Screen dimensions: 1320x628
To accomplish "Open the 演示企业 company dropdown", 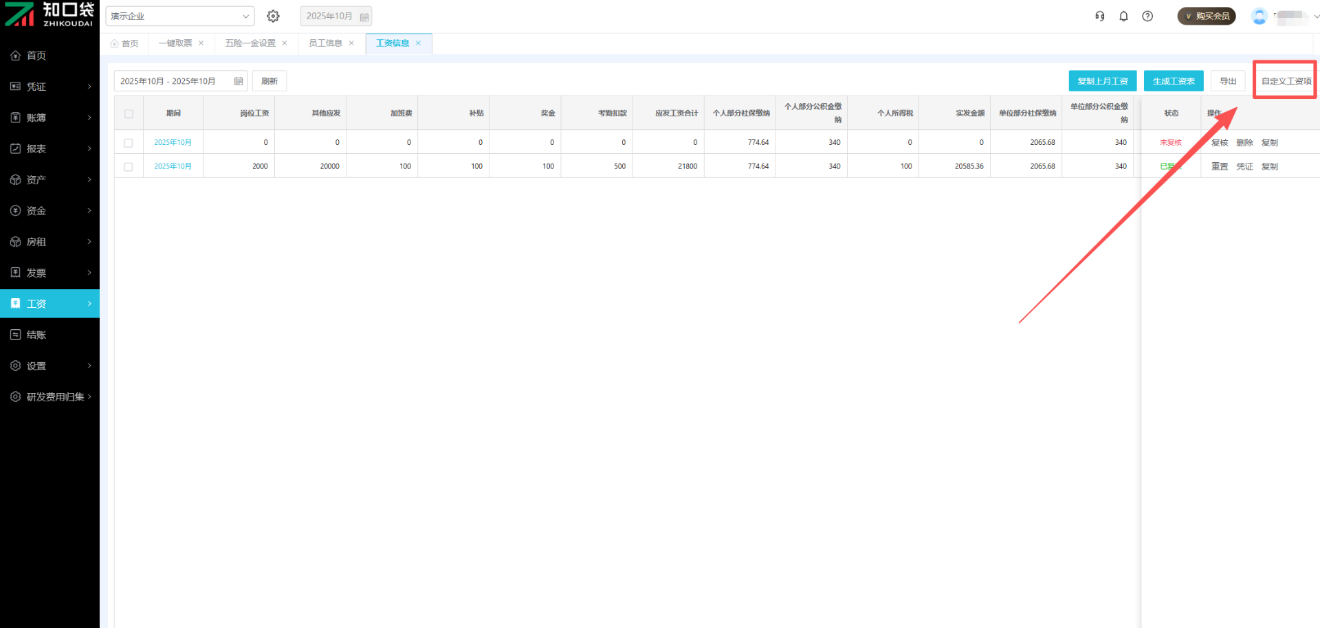I will point(179,16).
